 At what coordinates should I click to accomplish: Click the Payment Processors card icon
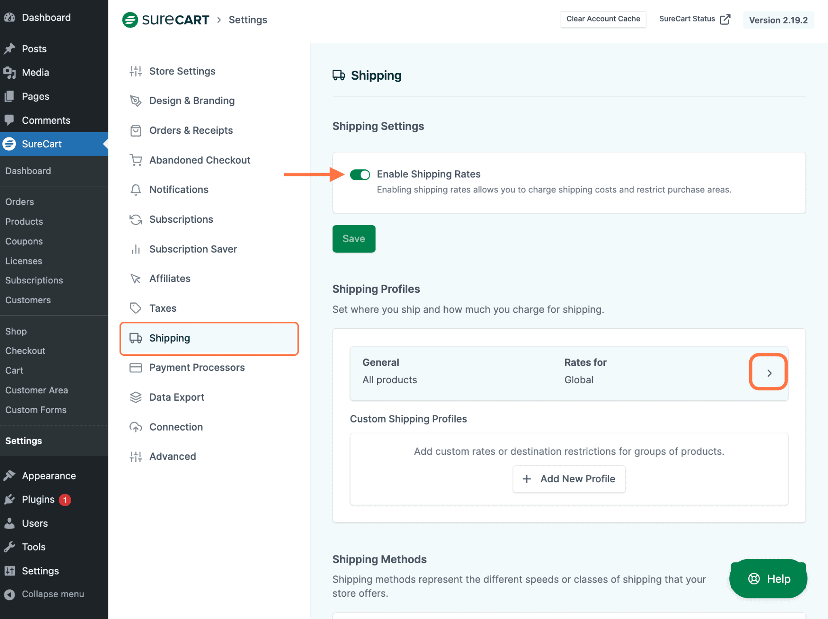tap(135, 368)
